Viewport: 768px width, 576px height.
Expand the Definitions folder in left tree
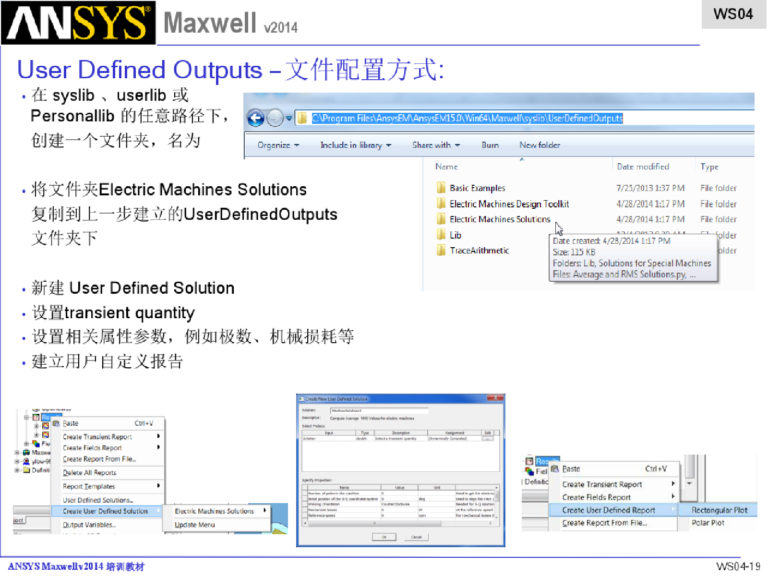coord(17,470)
